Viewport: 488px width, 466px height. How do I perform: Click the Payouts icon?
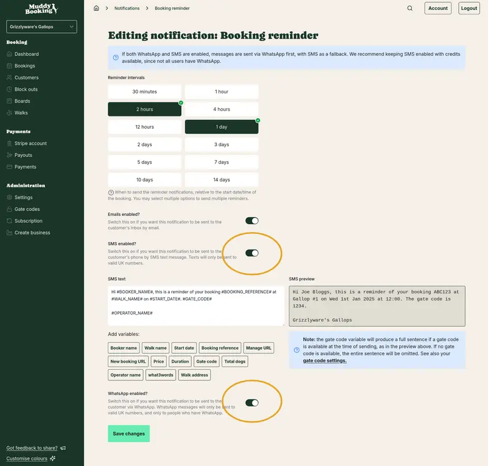pos(9,155)
